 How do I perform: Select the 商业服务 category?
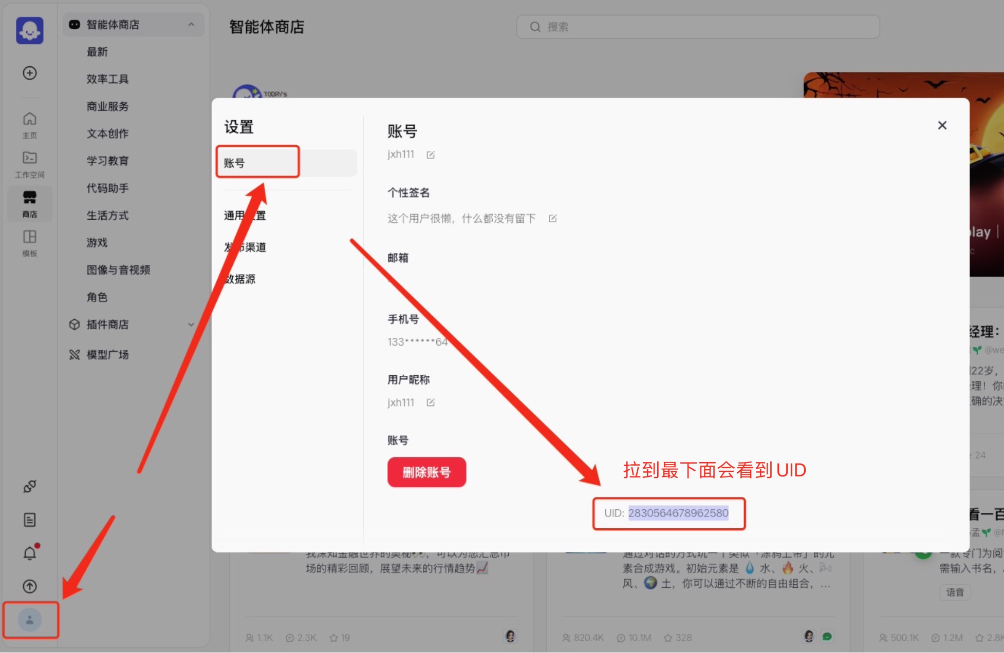click(107, 106)
